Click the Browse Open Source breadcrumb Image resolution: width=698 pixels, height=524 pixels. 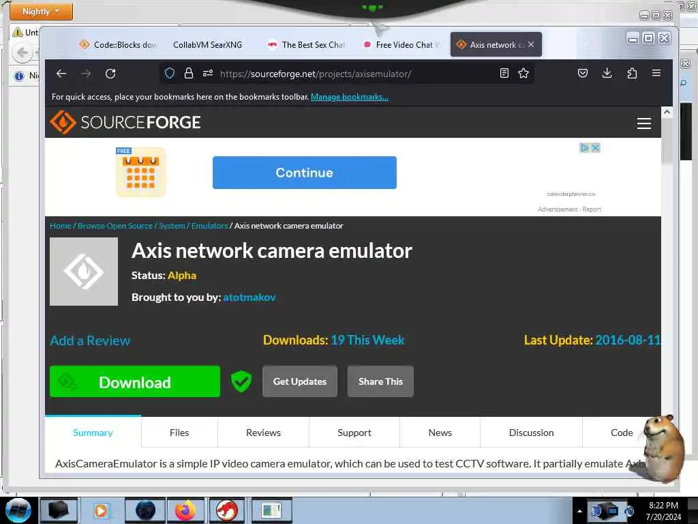[115, 225]
